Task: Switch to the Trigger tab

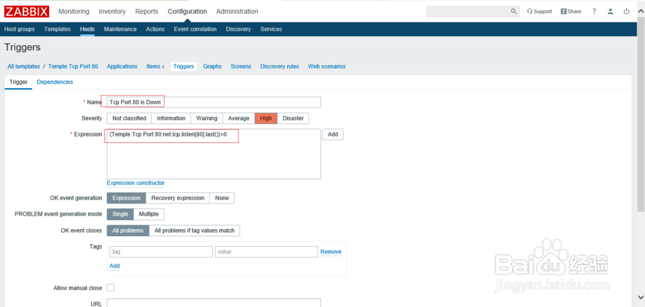Action: [19, 82]
